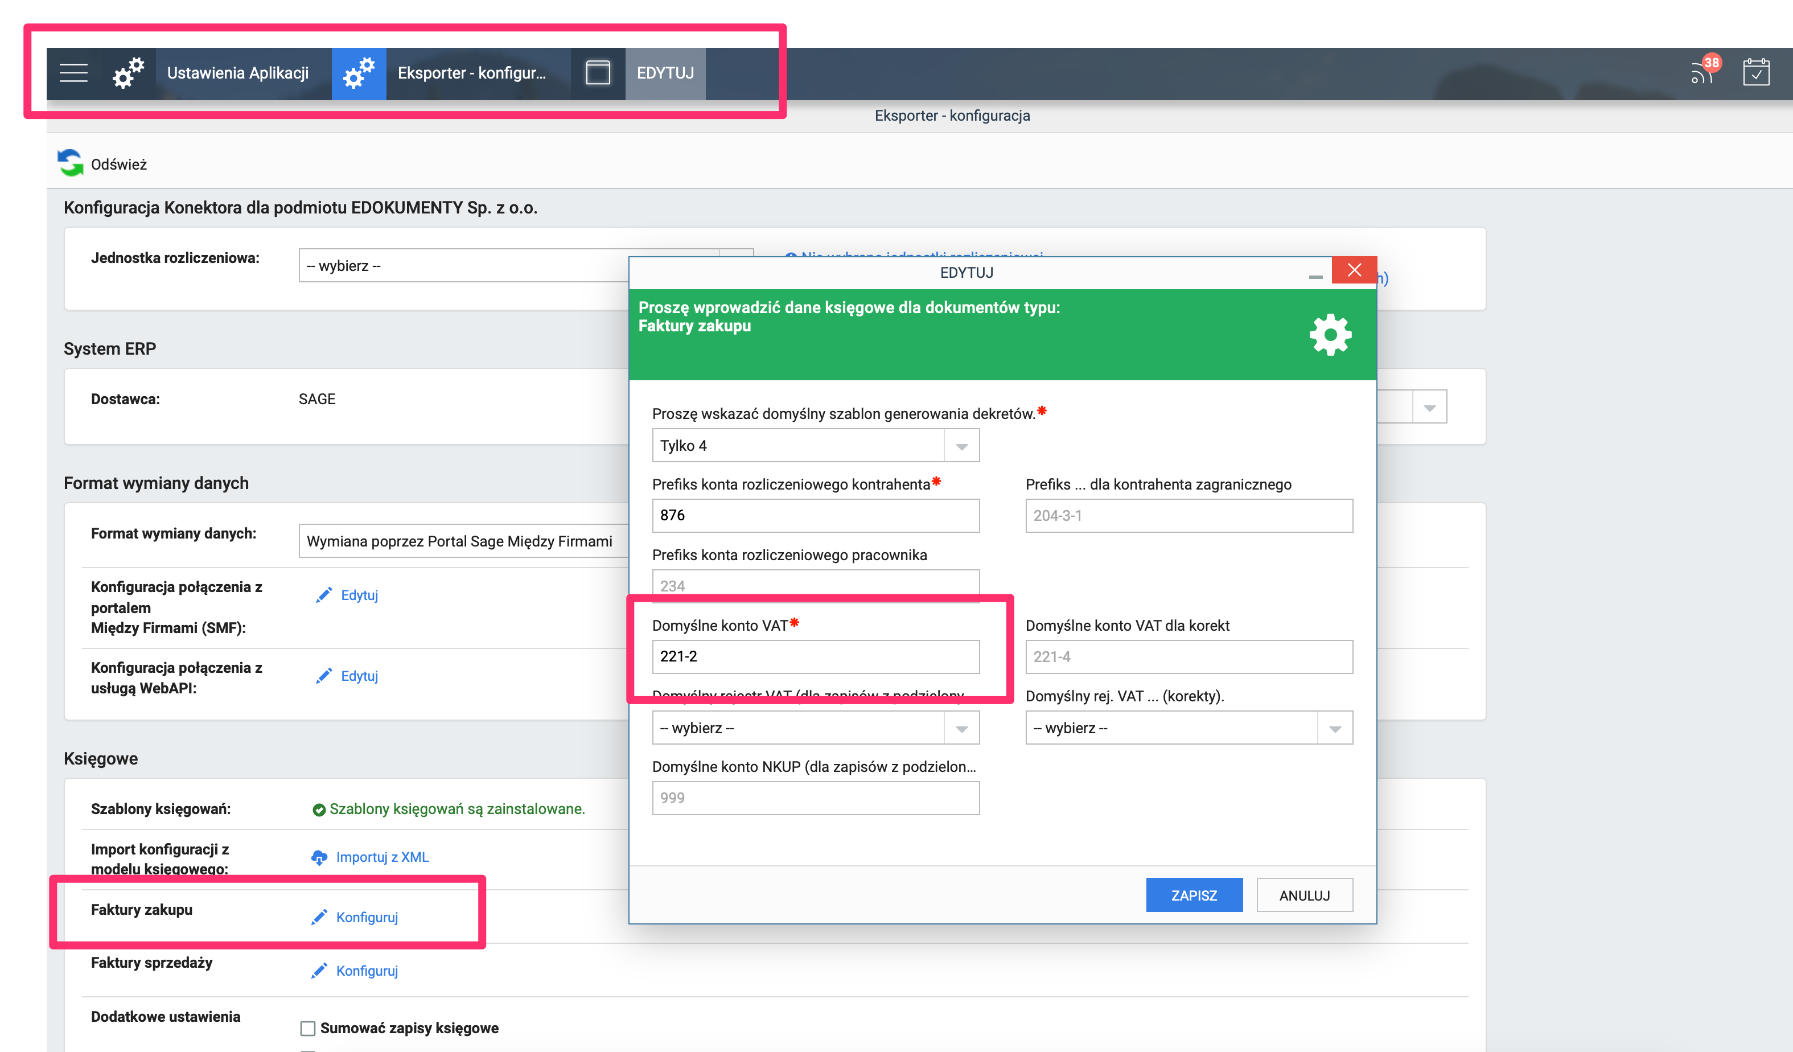Click Konfiguruj link for Faktury sprzedaży
The width and height of the screenshot is (1793, 1052).
pyautogui.click(x=367, y=970)
